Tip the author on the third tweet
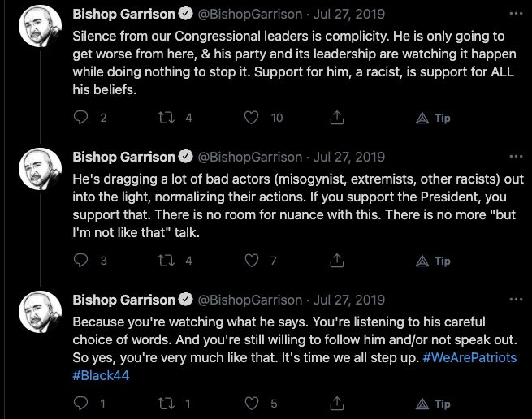 pyautogui.click(x=433, y=404)
